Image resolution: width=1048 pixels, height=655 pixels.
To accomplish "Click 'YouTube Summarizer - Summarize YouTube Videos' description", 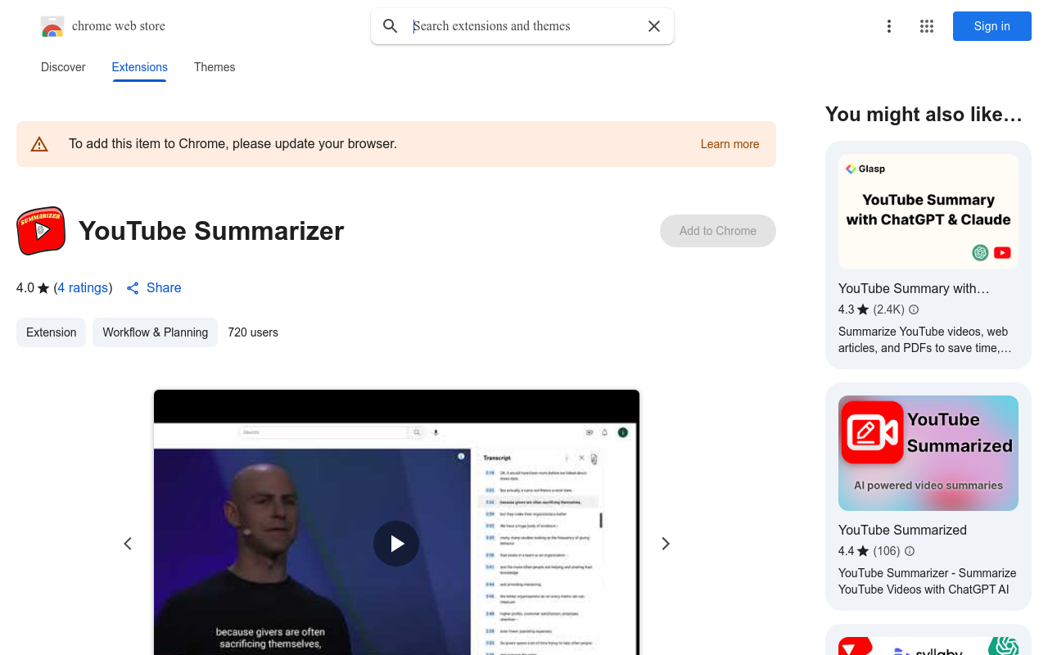I will click(927, 581).
